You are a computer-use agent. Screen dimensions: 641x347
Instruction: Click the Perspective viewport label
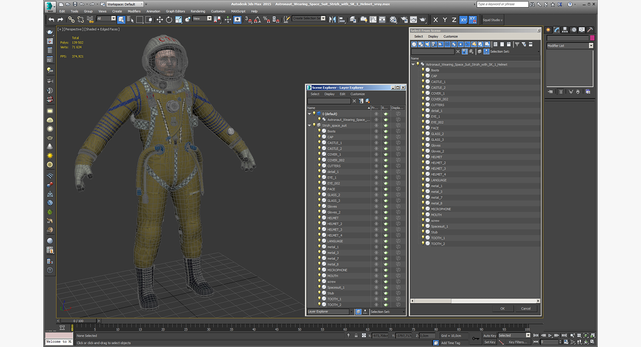74,29
